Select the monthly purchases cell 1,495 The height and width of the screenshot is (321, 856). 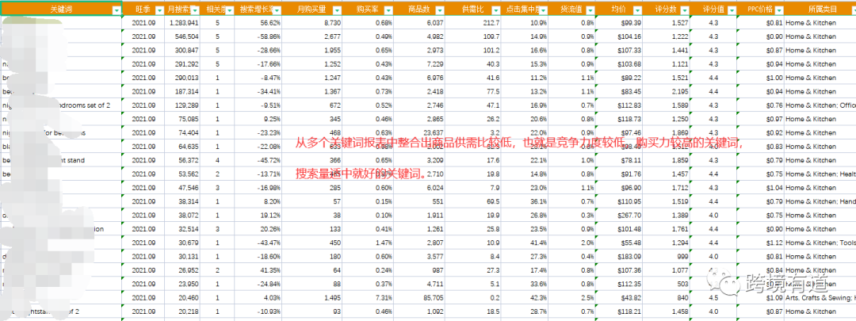312,297
